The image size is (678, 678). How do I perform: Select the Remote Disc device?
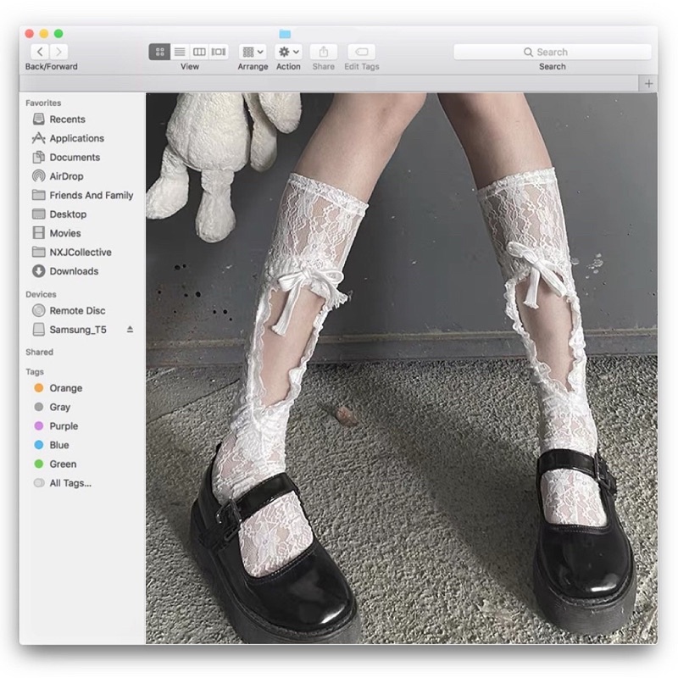pos(77,310)
